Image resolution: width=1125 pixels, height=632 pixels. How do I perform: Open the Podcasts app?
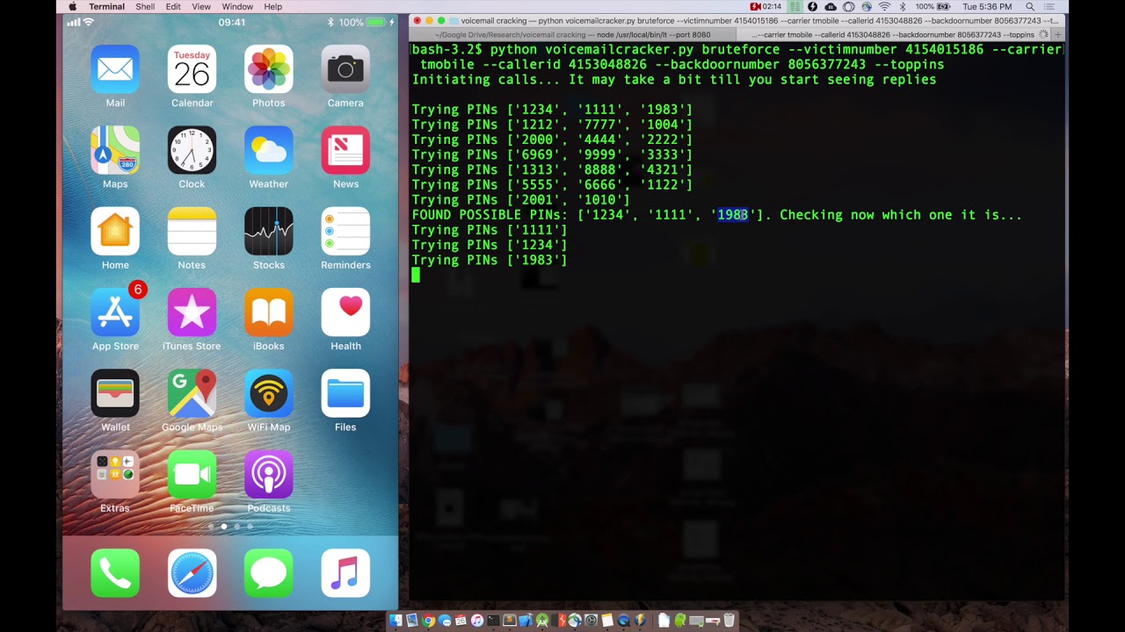coord(269,475)
